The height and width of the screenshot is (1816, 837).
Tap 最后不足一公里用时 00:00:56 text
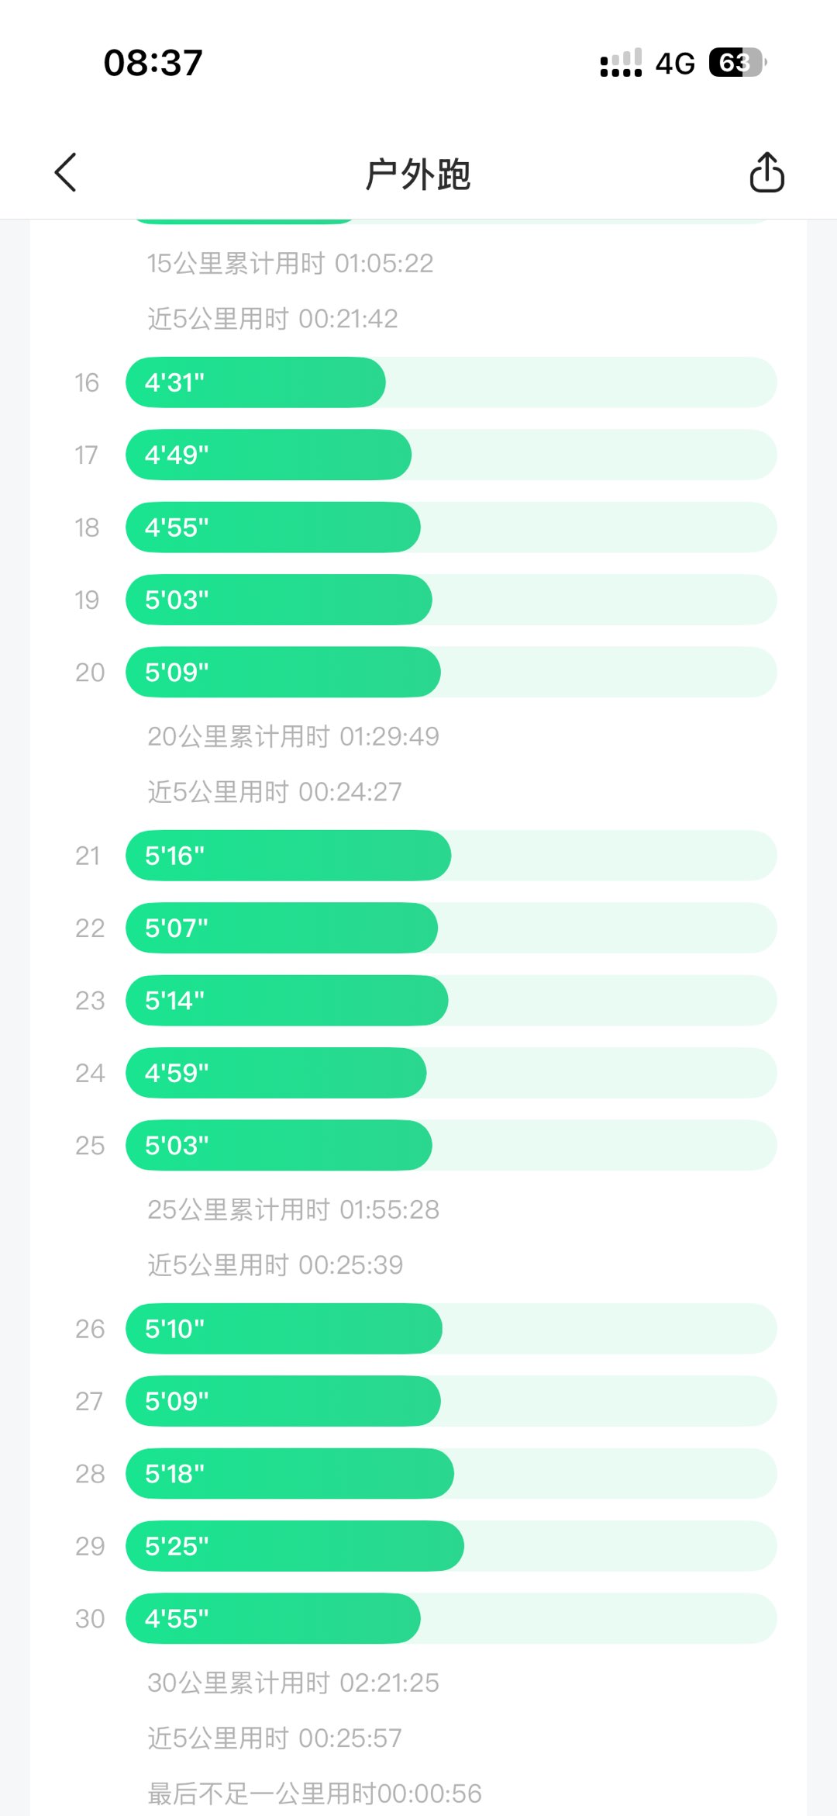[x=315, y=1794]
